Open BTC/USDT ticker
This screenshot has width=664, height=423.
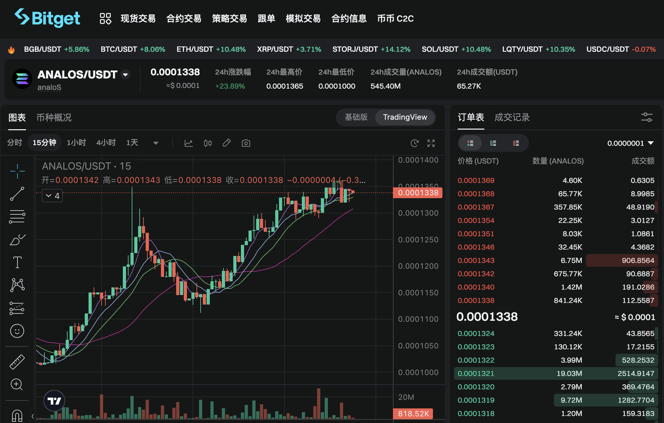(133, 50)
